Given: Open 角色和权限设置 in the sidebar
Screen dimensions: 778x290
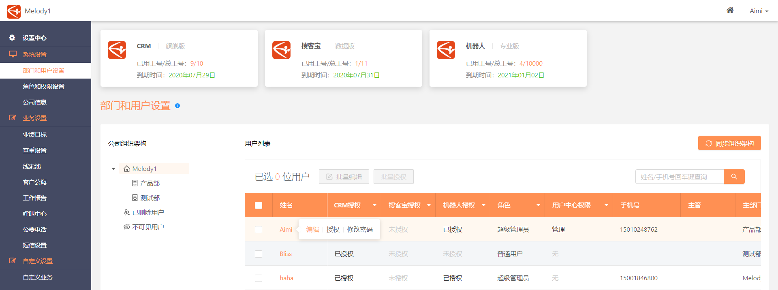Looking at the screenshot, I should pos(43,86).
